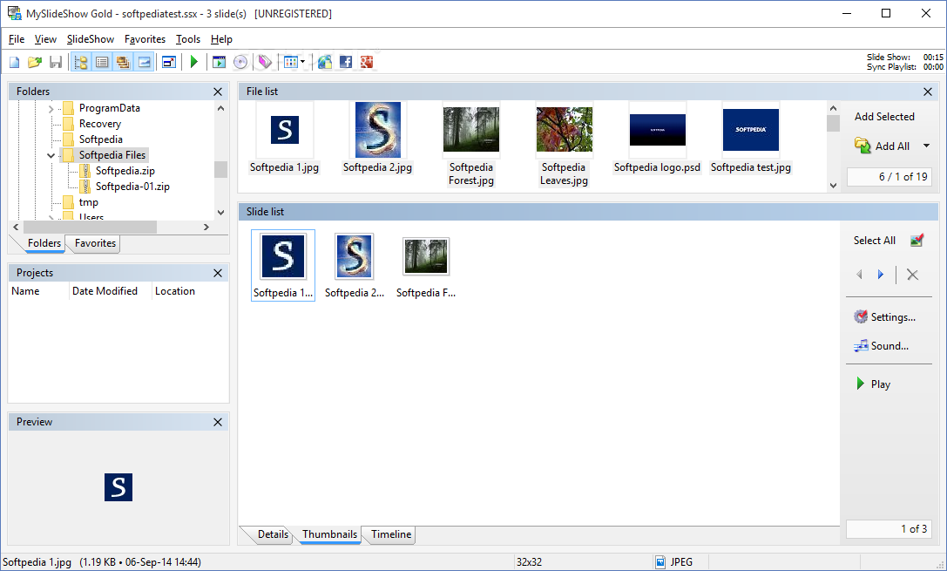Expand the ProgramData folder
Screen dimensions: 947x571
pyautogui.click(x=51, y=109)
